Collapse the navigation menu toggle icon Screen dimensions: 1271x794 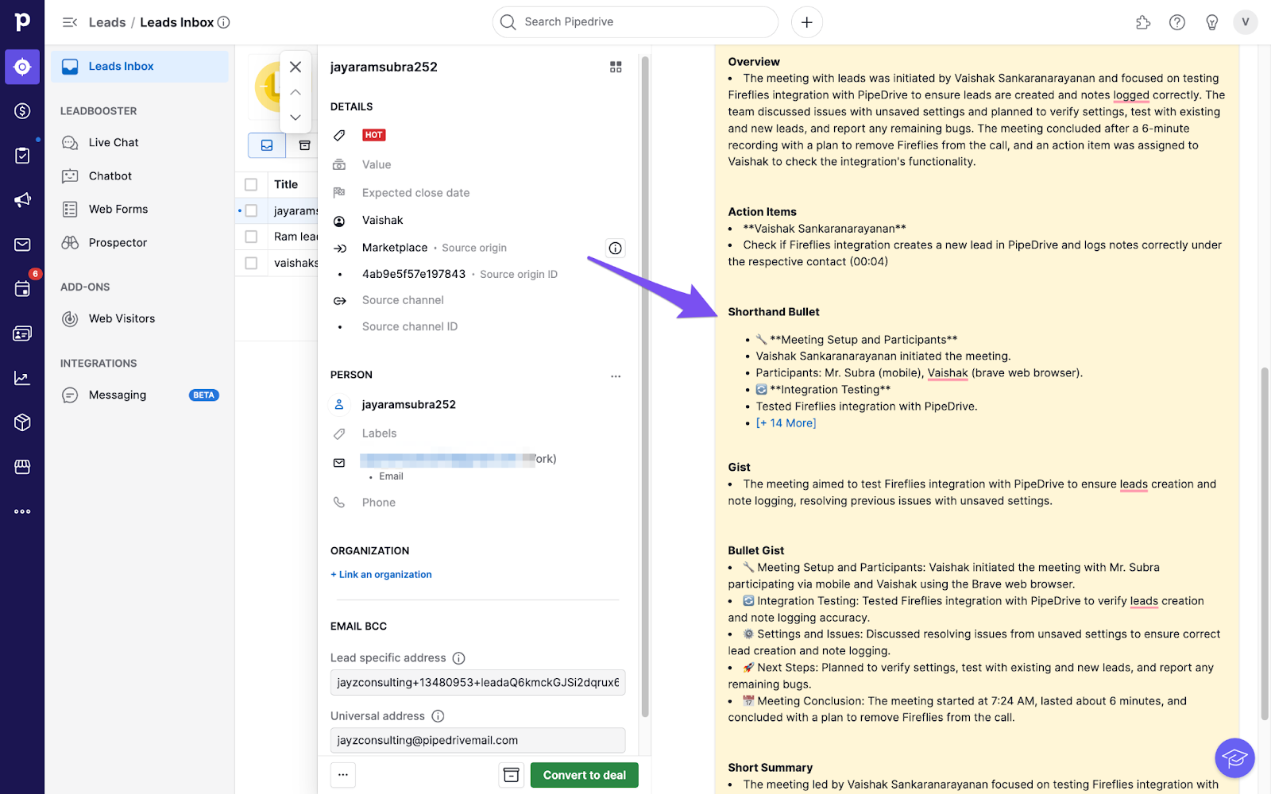click(70, 22)
